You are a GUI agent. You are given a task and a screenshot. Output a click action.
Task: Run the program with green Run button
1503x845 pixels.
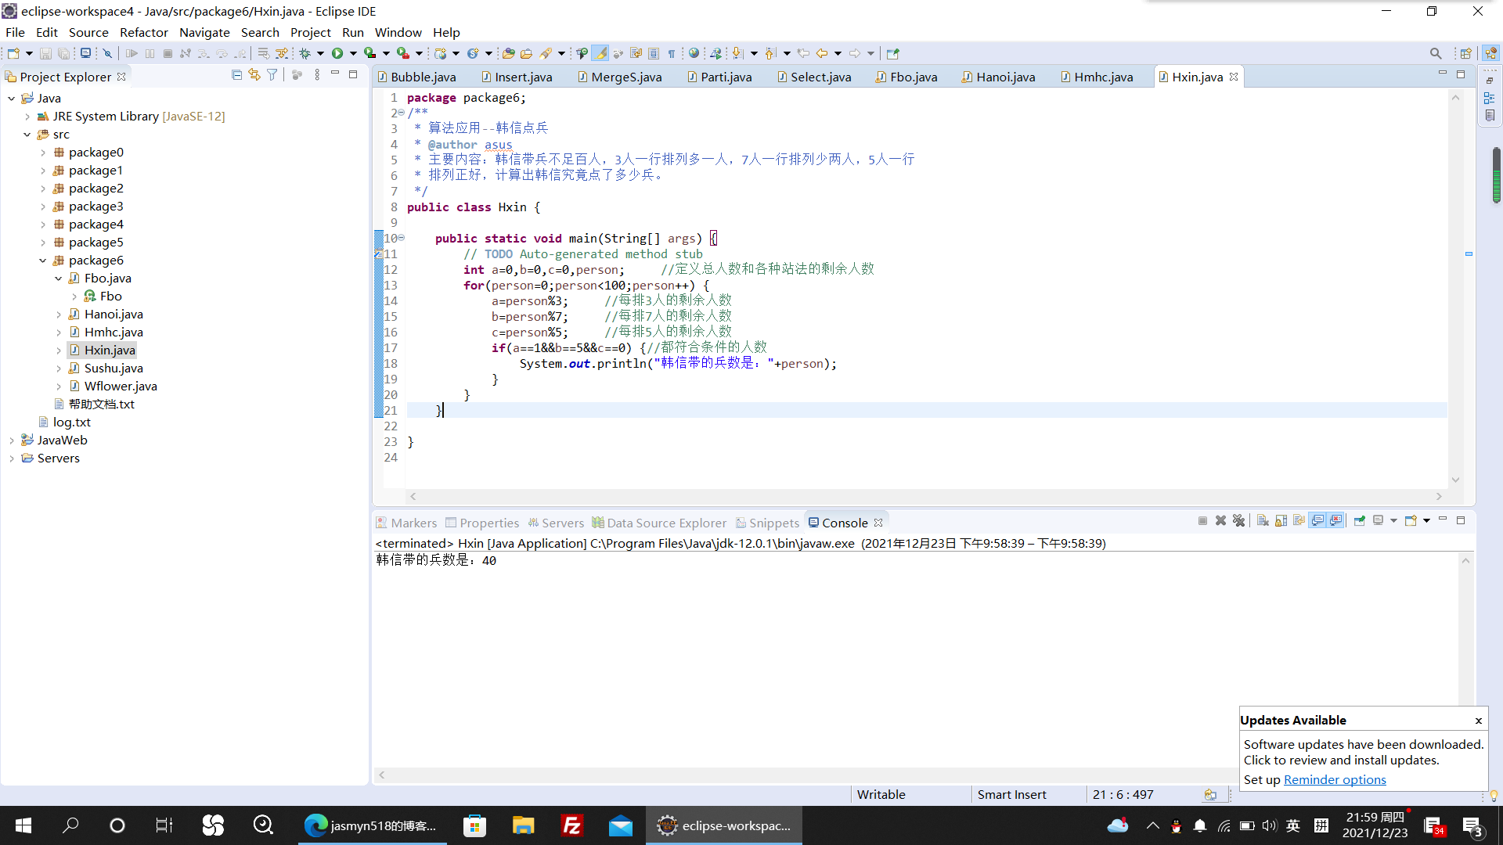(x=337, y=53)
